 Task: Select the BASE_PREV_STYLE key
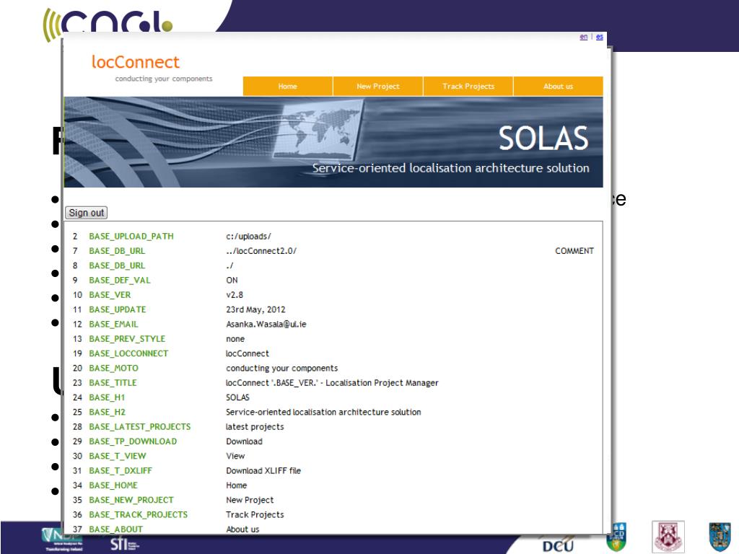pyautogui.click(x=127, y=339)
